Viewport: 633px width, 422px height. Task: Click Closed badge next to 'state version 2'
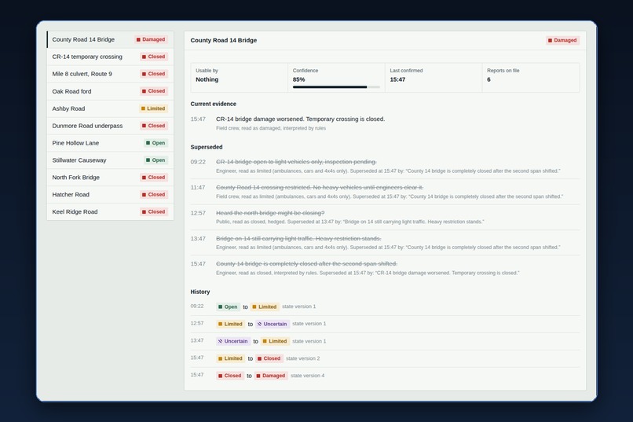(x=269, y=358)
